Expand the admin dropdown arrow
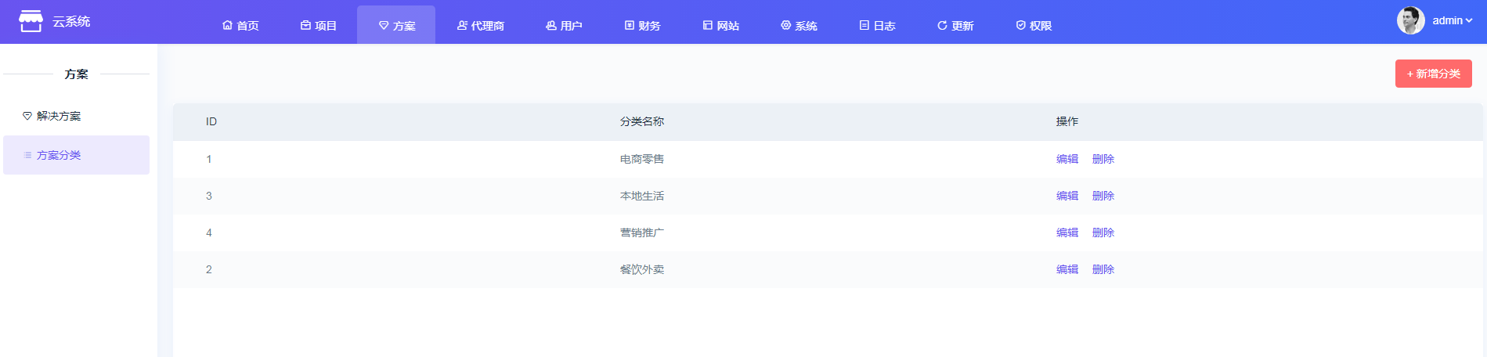1487x357 pixels. [1469, 20]
